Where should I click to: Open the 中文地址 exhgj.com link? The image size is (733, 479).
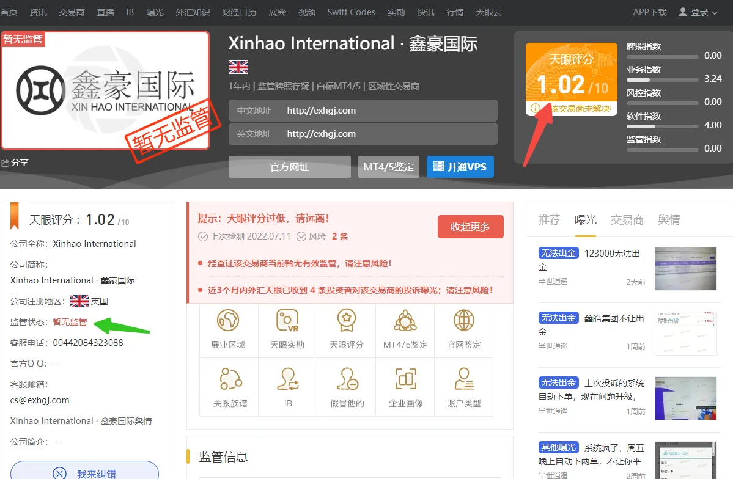click(x=321, y=111)
